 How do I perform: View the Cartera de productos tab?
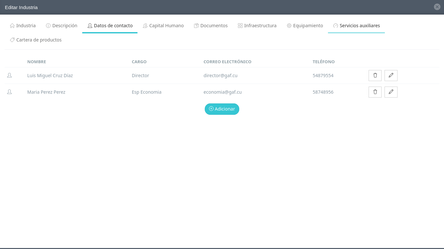(x=36, y=40)
